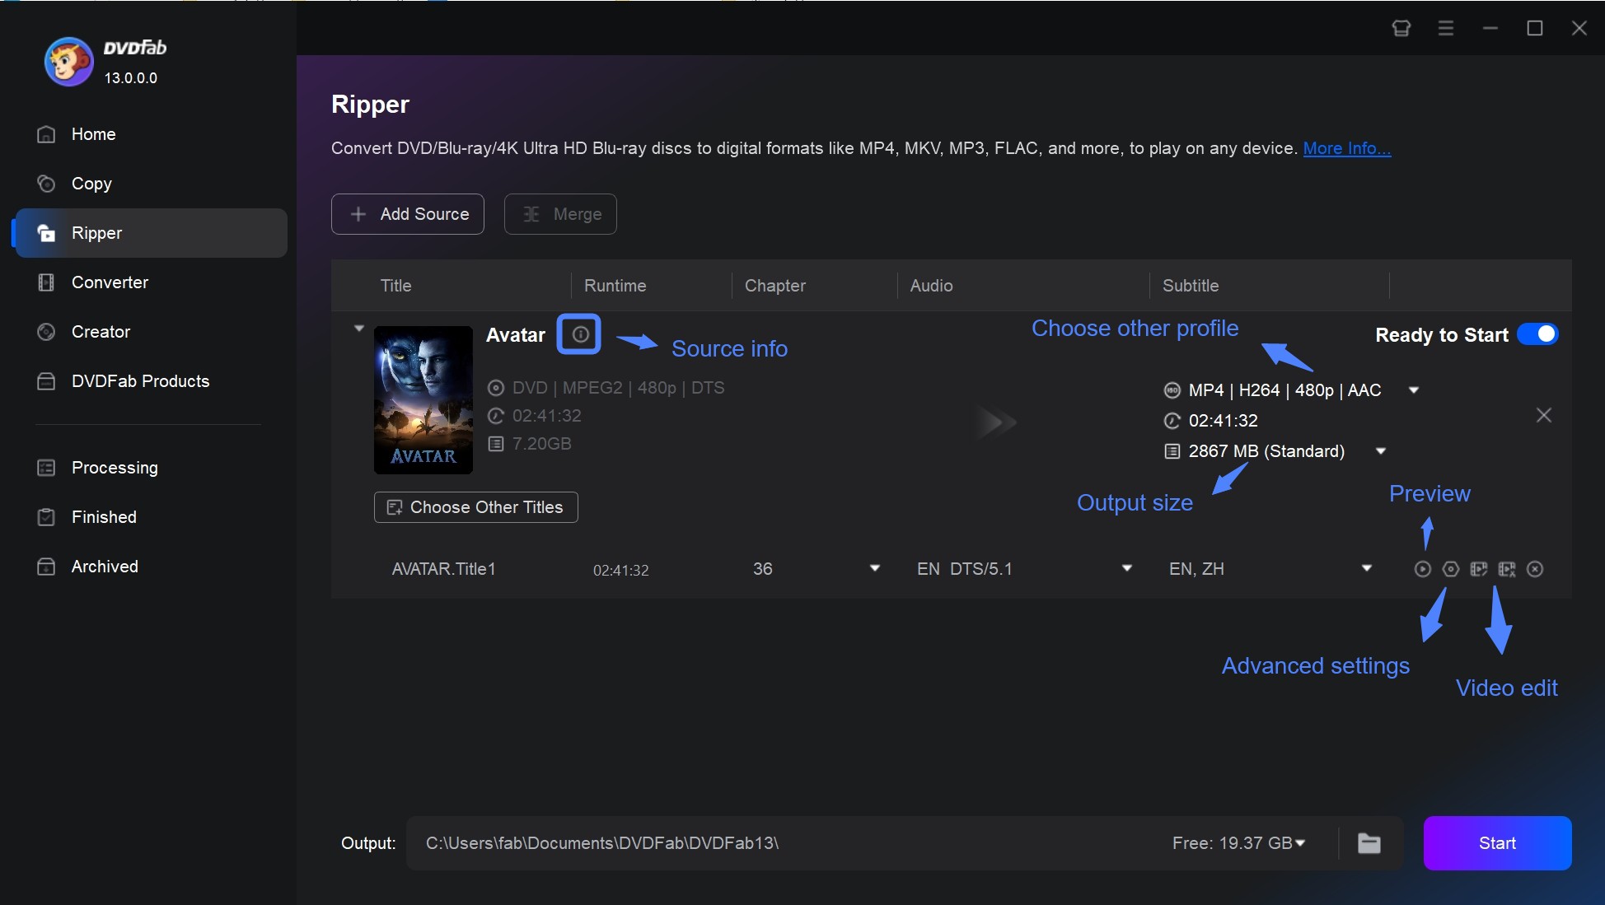Expand the output size profile dropdown

click(x=1383, y=450)
